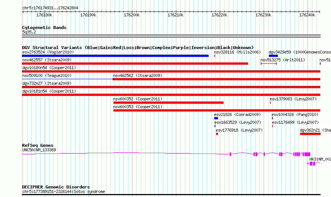
Task: Click the dgv732n27 (Itsara2009) label
Action: coord(47,83)
